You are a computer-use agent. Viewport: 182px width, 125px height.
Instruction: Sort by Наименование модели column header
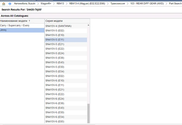(22, 21)
